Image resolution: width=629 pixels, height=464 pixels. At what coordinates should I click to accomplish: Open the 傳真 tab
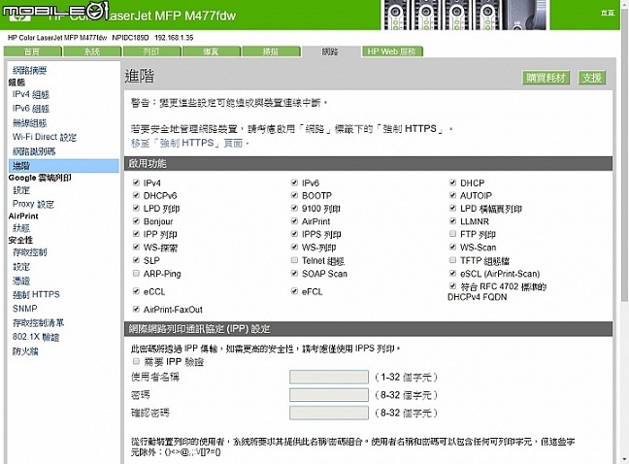click(211, 51)
